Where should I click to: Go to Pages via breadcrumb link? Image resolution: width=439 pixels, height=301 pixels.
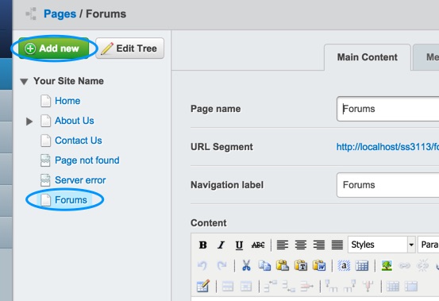pyautogui.click(x=60, y=14)
